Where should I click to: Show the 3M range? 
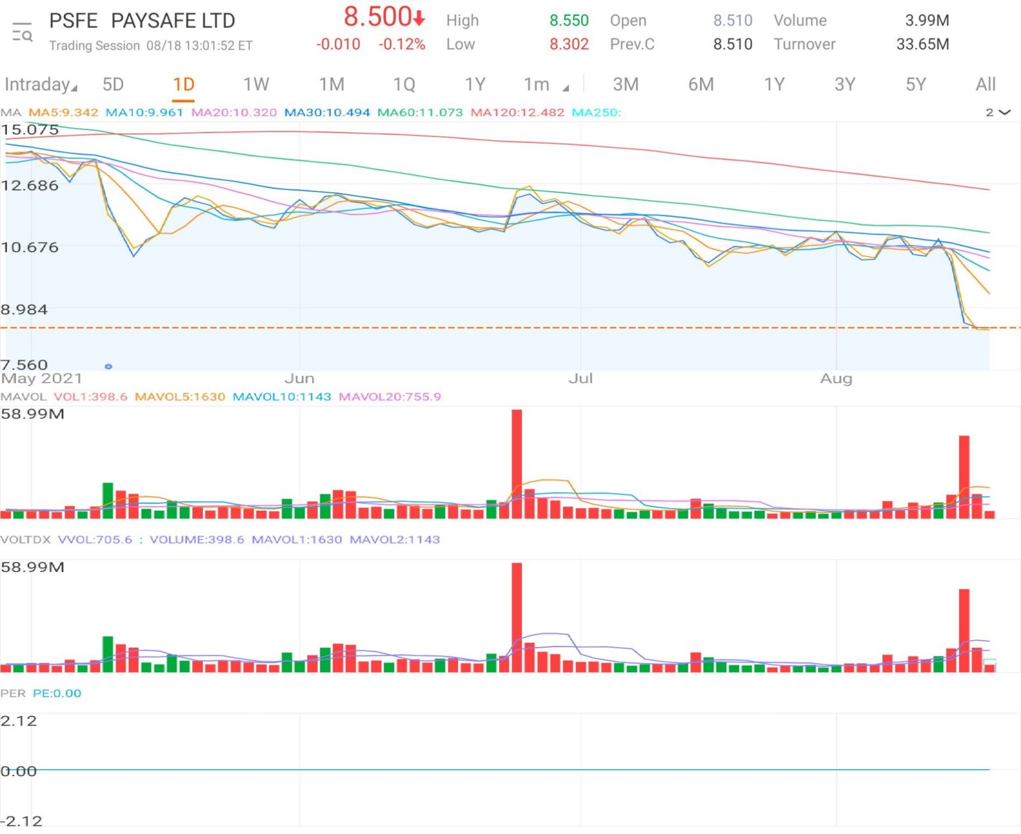tap(626, 85)
